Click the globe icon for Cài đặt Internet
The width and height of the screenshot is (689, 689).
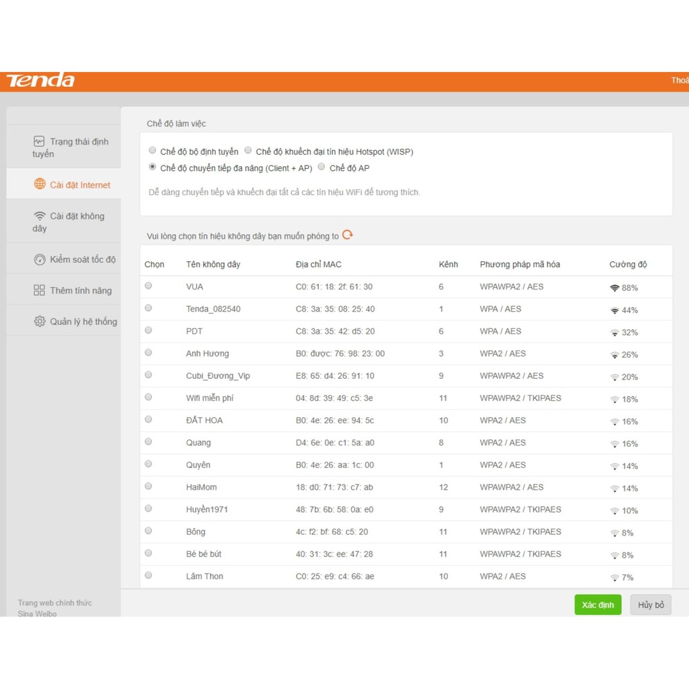click(40, 184)
